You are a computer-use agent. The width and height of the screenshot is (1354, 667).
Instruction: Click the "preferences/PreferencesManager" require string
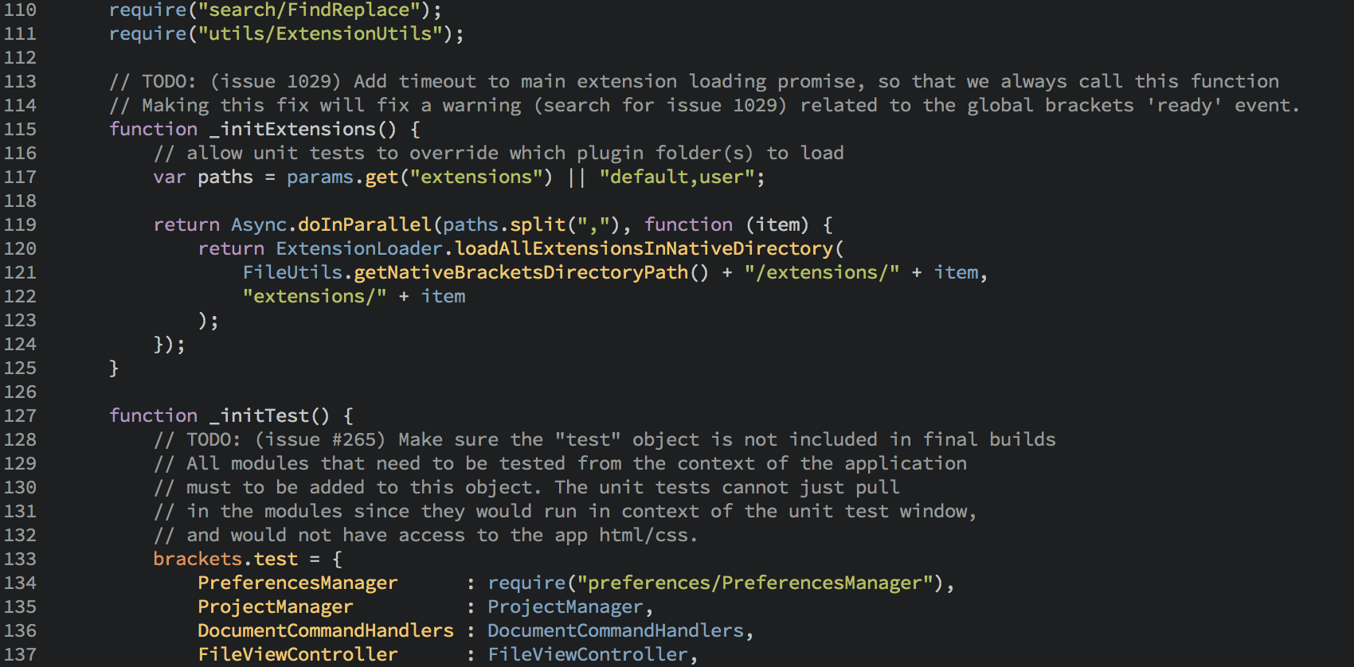coord(754,583)
